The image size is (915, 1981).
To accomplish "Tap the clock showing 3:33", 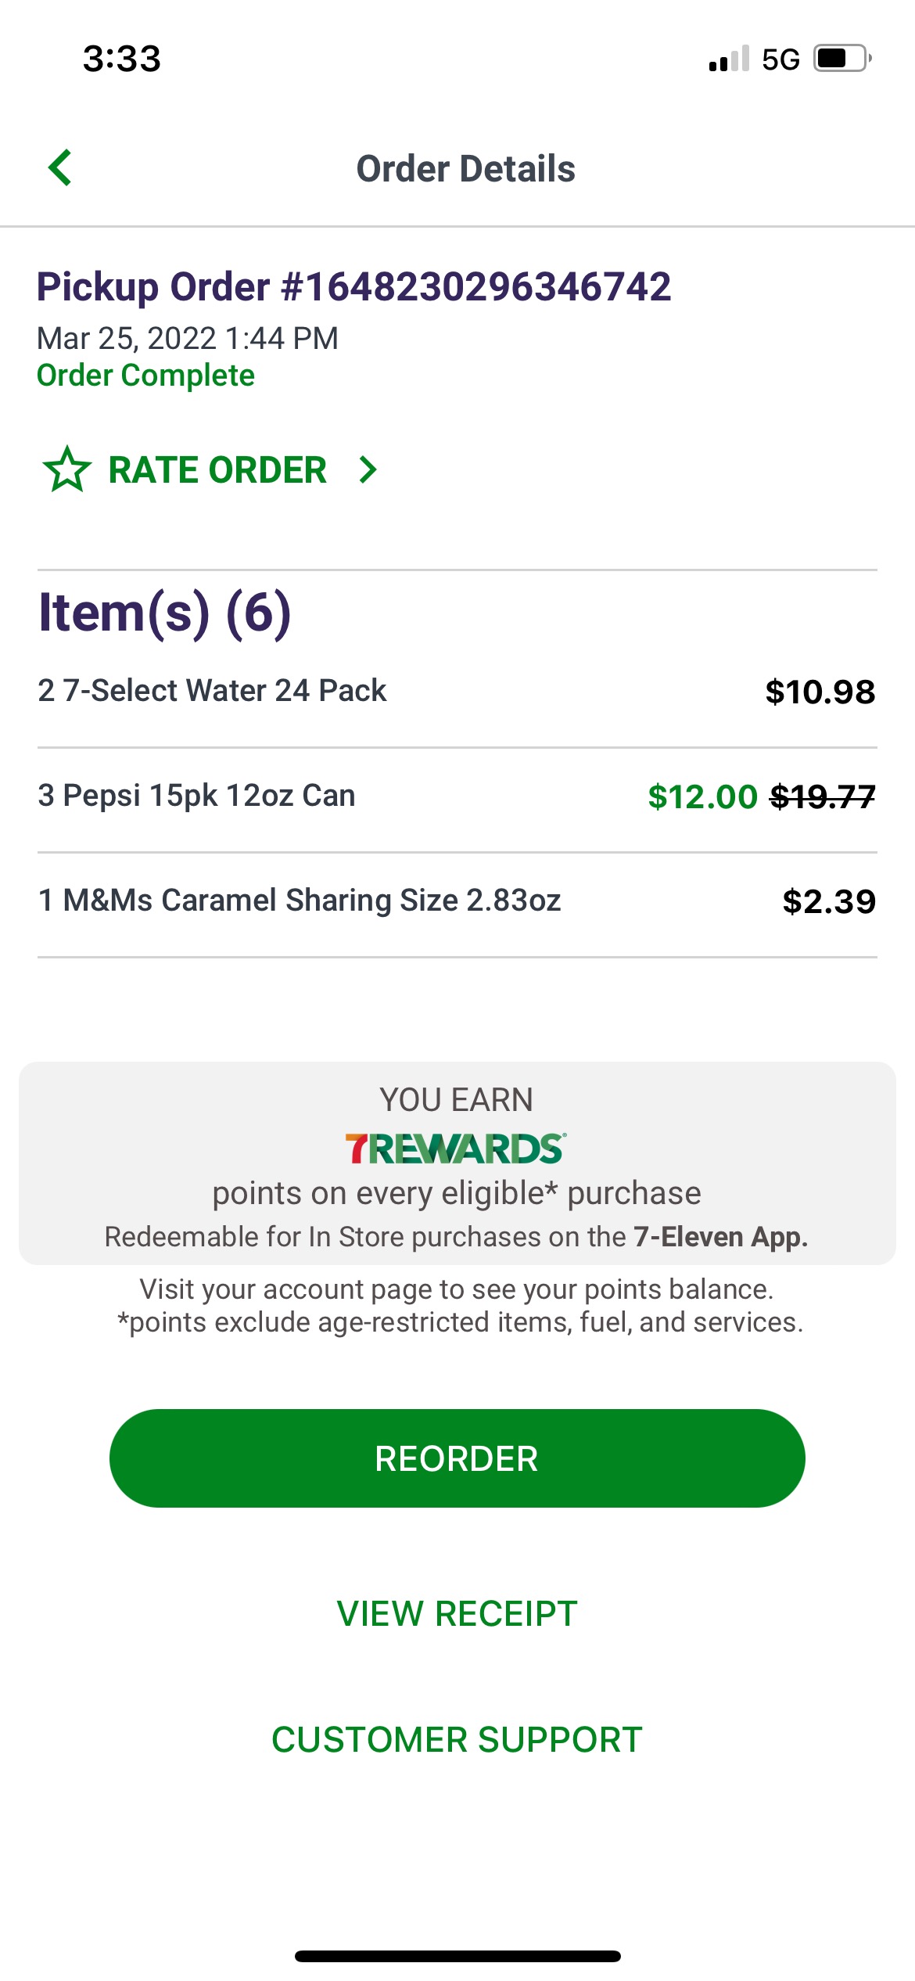I will 122,59.
